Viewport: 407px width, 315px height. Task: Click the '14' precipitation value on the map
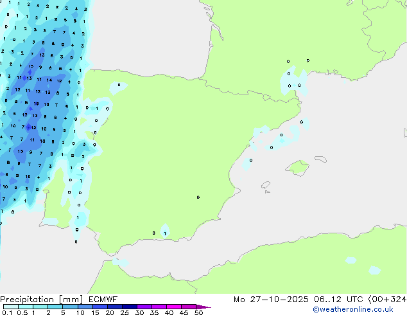pos(49,80)
